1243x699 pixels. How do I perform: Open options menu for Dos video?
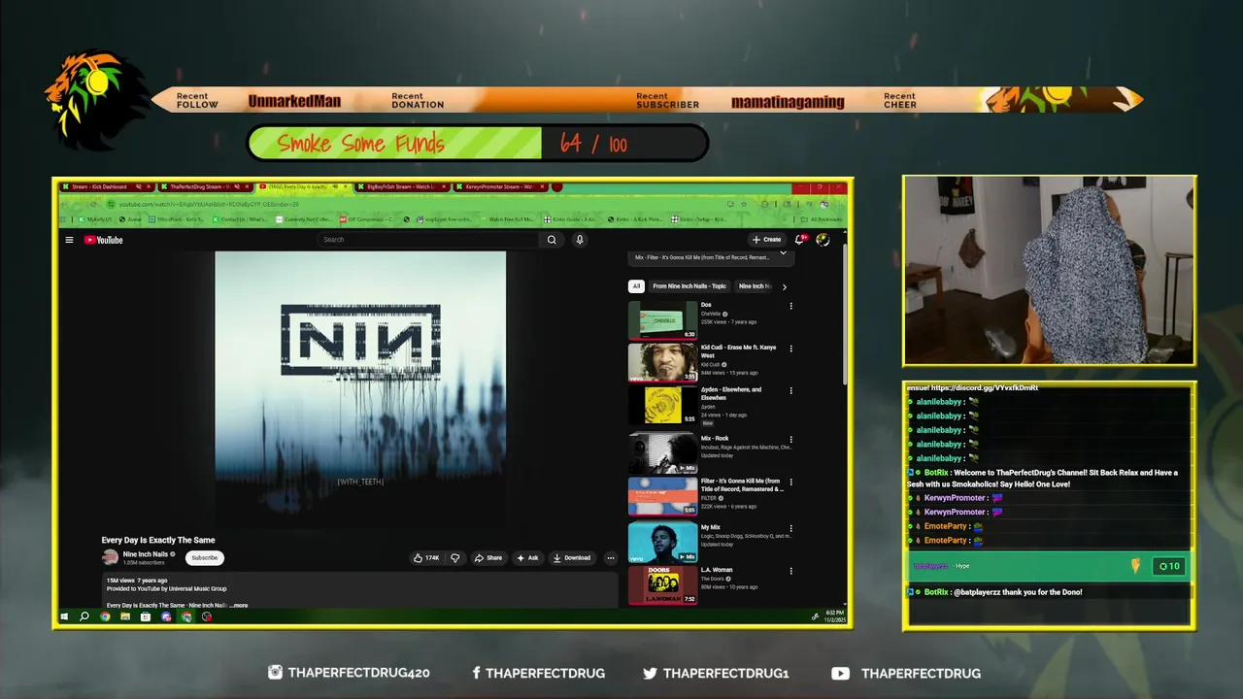click(790, 306)
